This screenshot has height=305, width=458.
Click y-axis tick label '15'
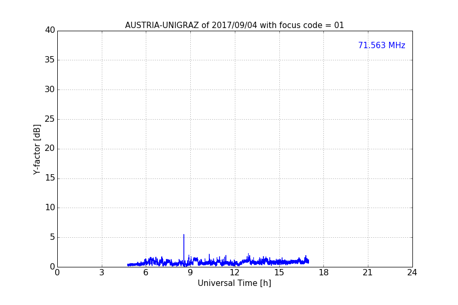click(x=50, y=178)
